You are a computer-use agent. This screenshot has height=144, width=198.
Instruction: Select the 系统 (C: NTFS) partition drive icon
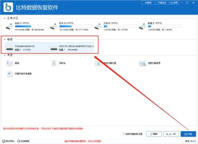[10, 26]
